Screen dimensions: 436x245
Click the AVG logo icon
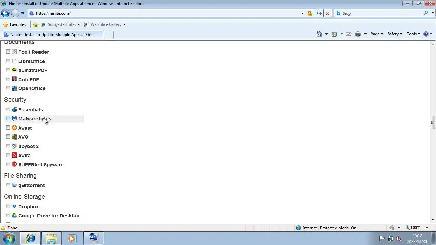click(x=14, y=137)
